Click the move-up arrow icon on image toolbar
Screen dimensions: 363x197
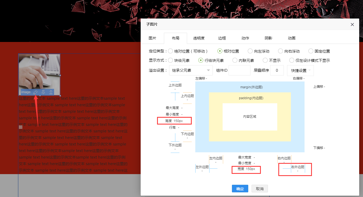[x=51, y=92]
